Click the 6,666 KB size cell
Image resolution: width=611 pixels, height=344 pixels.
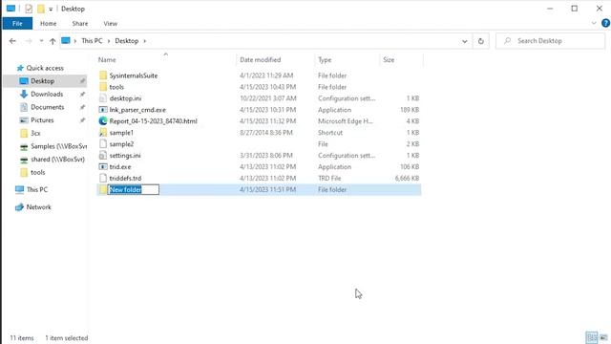pyautogui.click(x=407, y=179)
